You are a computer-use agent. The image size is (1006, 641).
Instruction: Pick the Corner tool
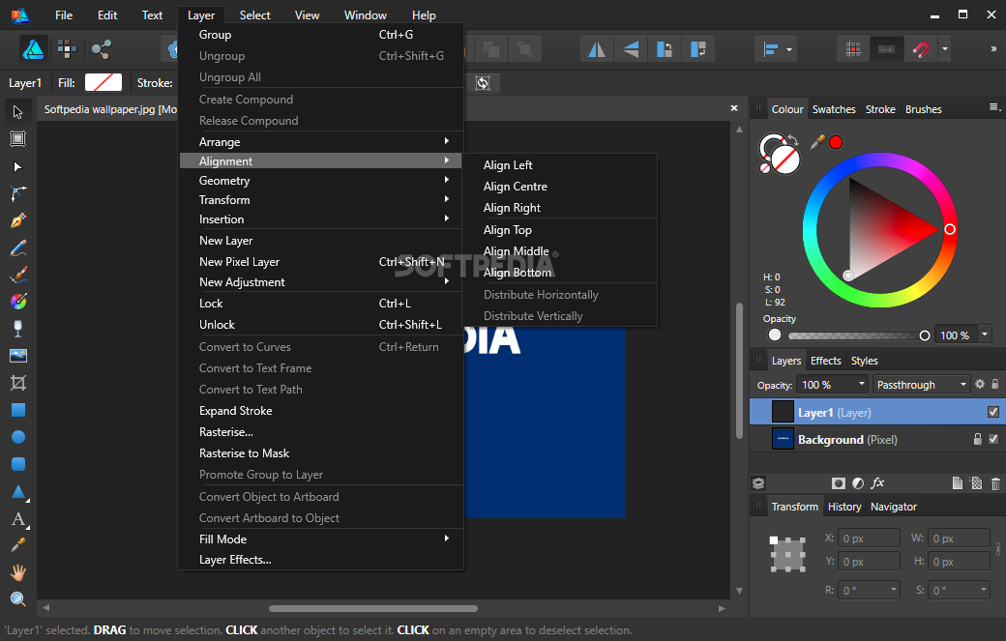click(18, 193)
